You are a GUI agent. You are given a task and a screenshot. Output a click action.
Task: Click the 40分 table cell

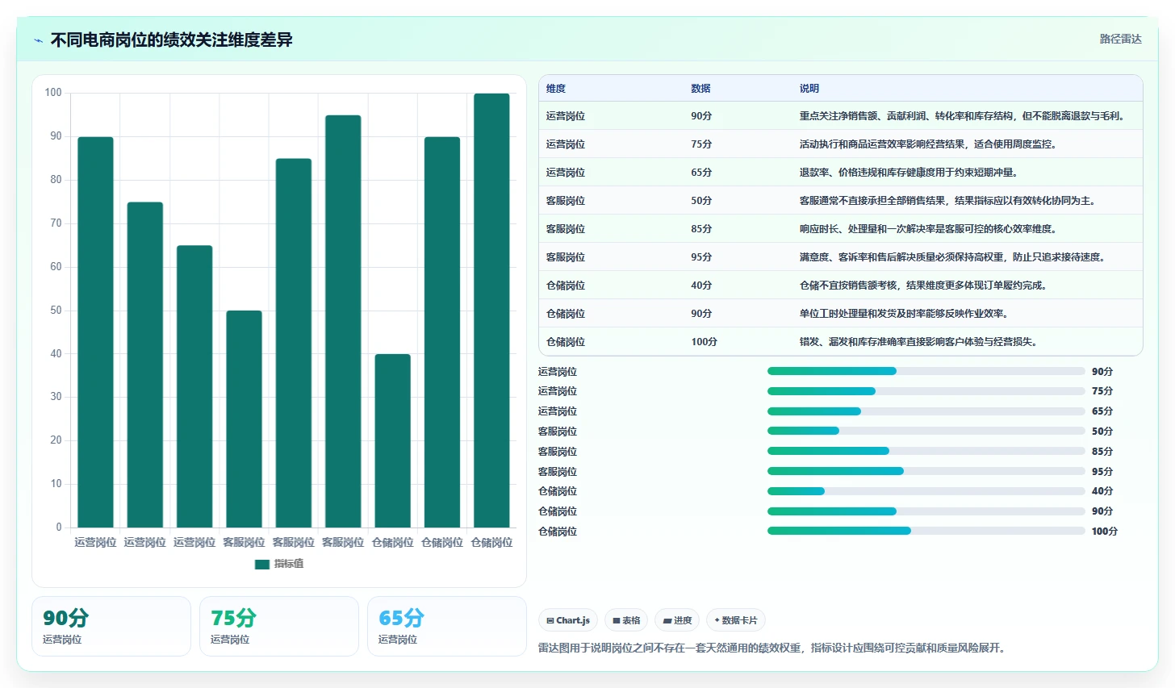[701, 286]
